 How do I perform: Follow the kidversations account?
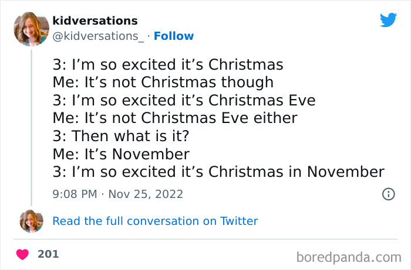click(x=174, y=36)
